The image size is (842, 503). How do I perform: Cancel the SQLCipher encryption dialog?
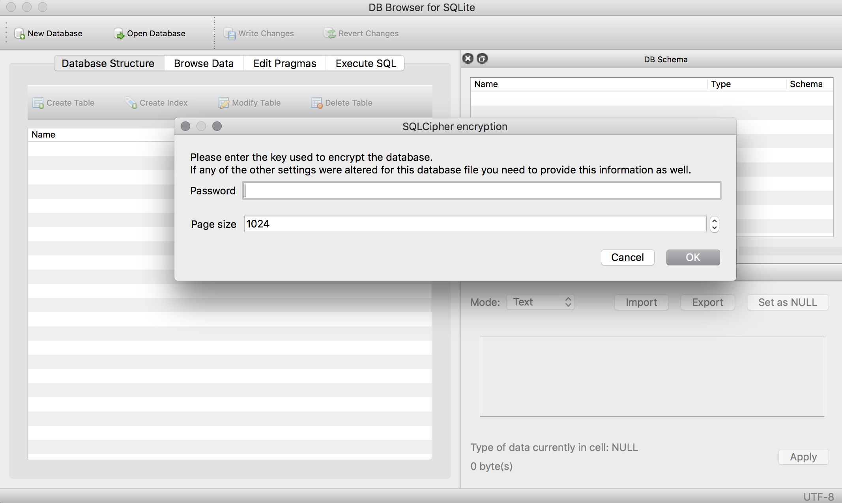(627, 257)
